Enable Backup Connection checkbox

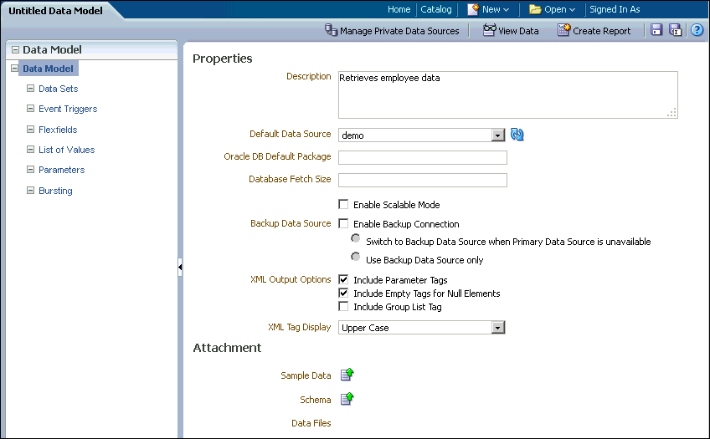(x=343, y=223)
